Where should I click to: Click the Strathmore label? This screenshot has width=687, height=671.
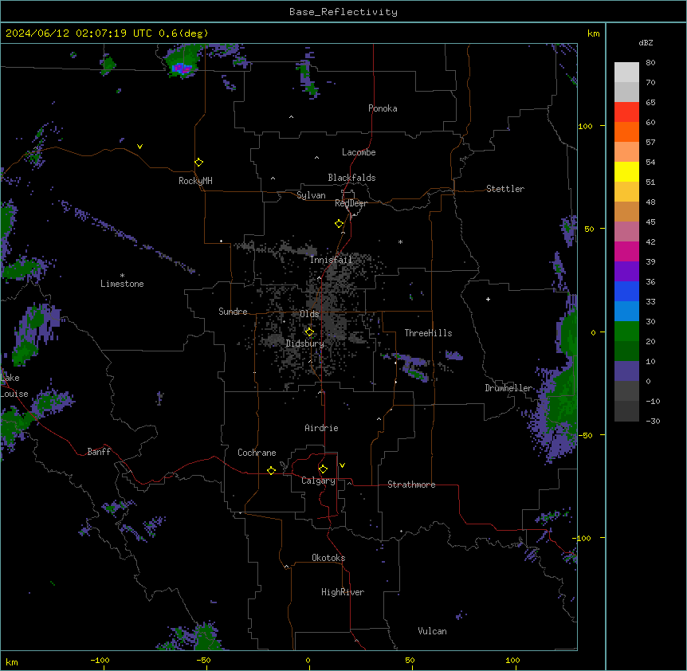[411, 485]
